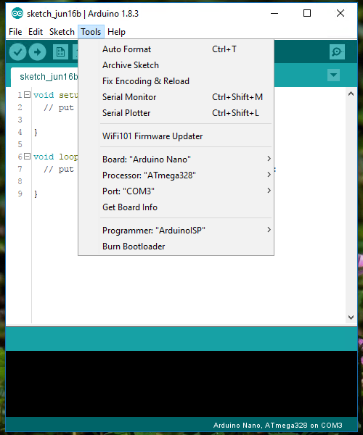The height and width of the screenshot is (435, 363).
Task: Collapse the void loop fold marker
Action: point(27,157)
